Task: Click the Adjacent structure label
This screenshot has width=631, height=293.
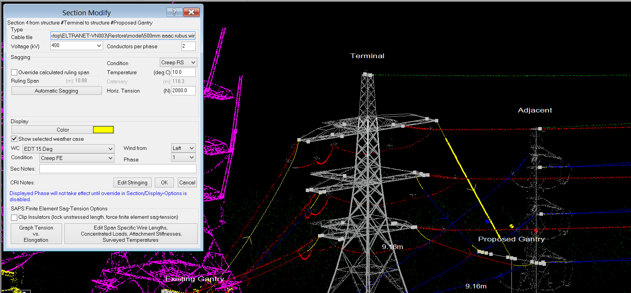Action: (x=535, y=110)
